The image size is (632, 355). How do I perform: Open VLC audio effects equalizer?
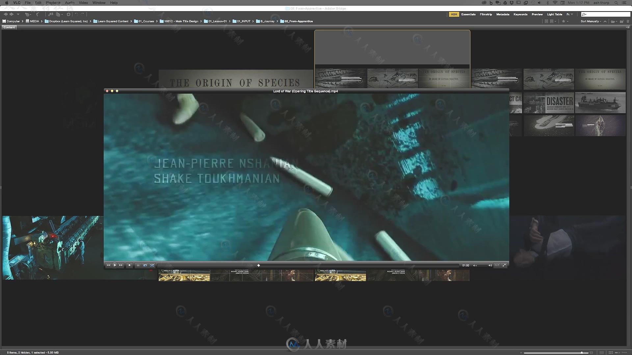click(x=497, y=265)
